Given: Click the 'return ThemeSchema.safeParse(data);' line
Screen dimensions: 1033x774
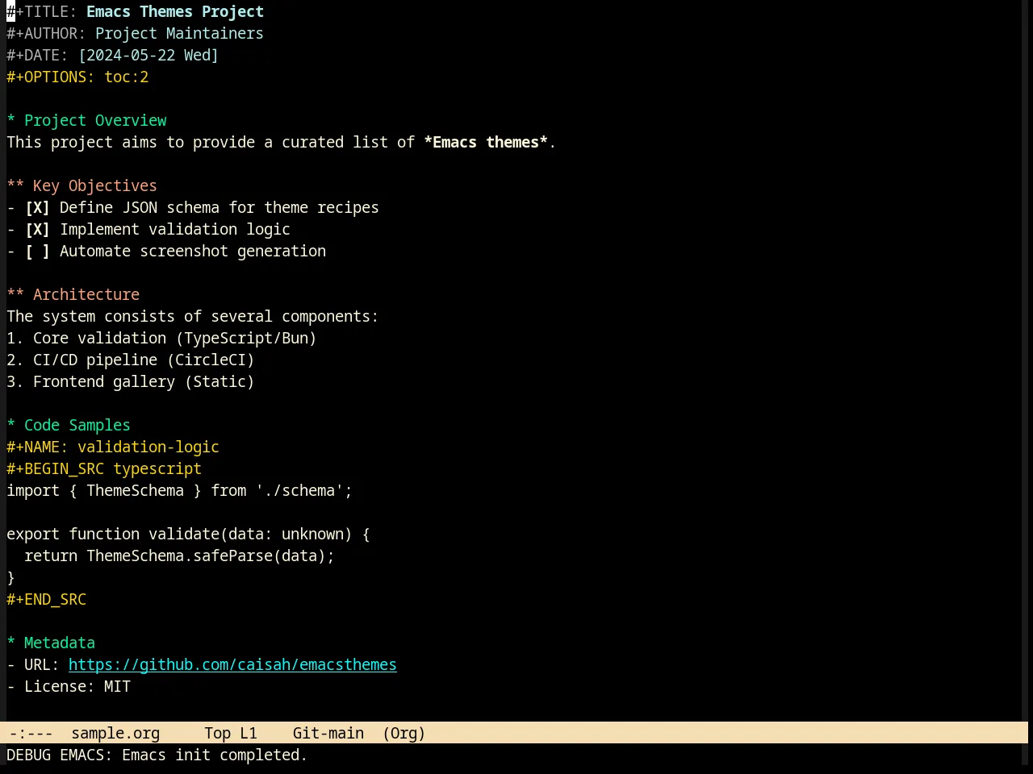Looking at the screenshot, I should click(x=179, y=556).
